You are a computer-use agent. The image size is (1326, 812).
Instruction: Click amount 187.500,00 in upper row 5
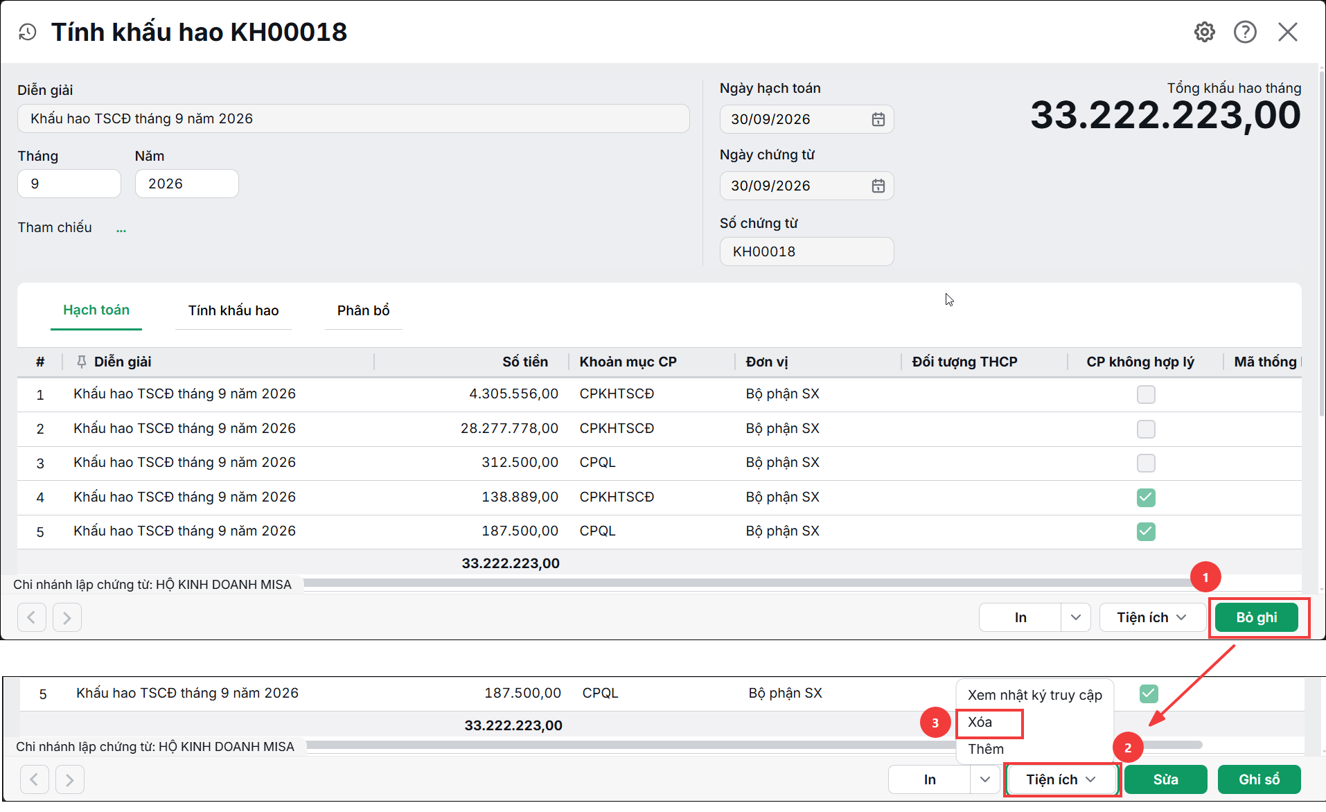520,531
